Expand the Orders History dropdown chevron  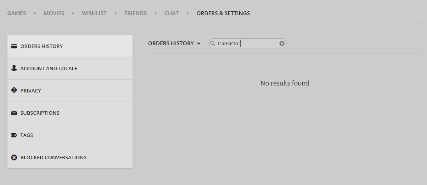point(199,43)
